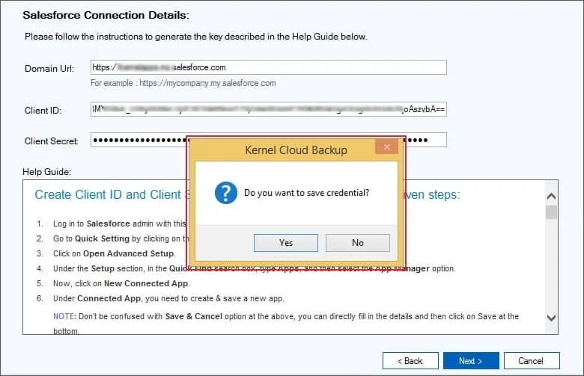
Task: Go to the previous step with Back
Action: 410,361
